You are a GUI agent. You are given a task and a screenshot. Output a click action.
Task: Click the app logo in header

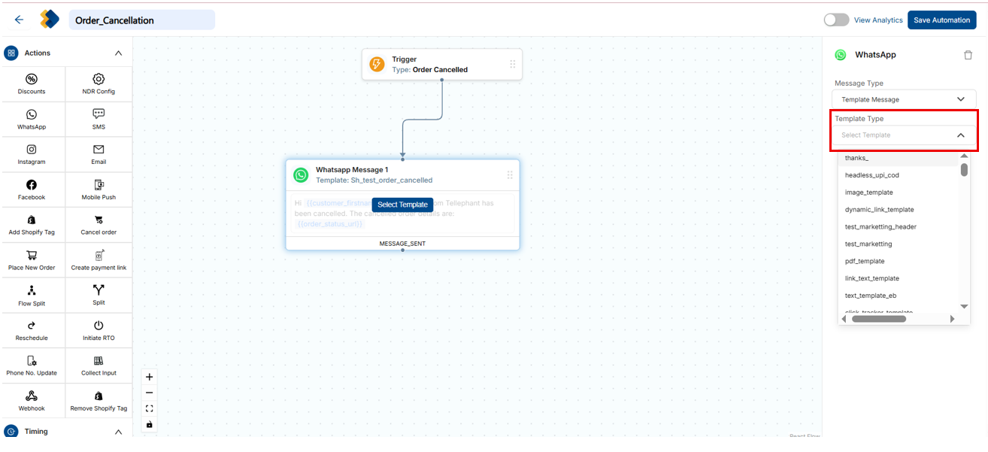coord(50,20)
